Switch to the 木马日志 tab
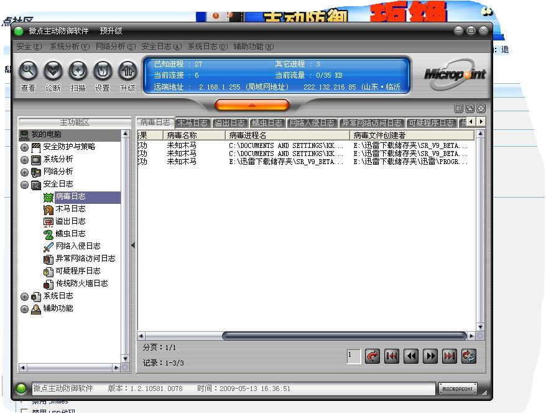 [x=193, y=123]
